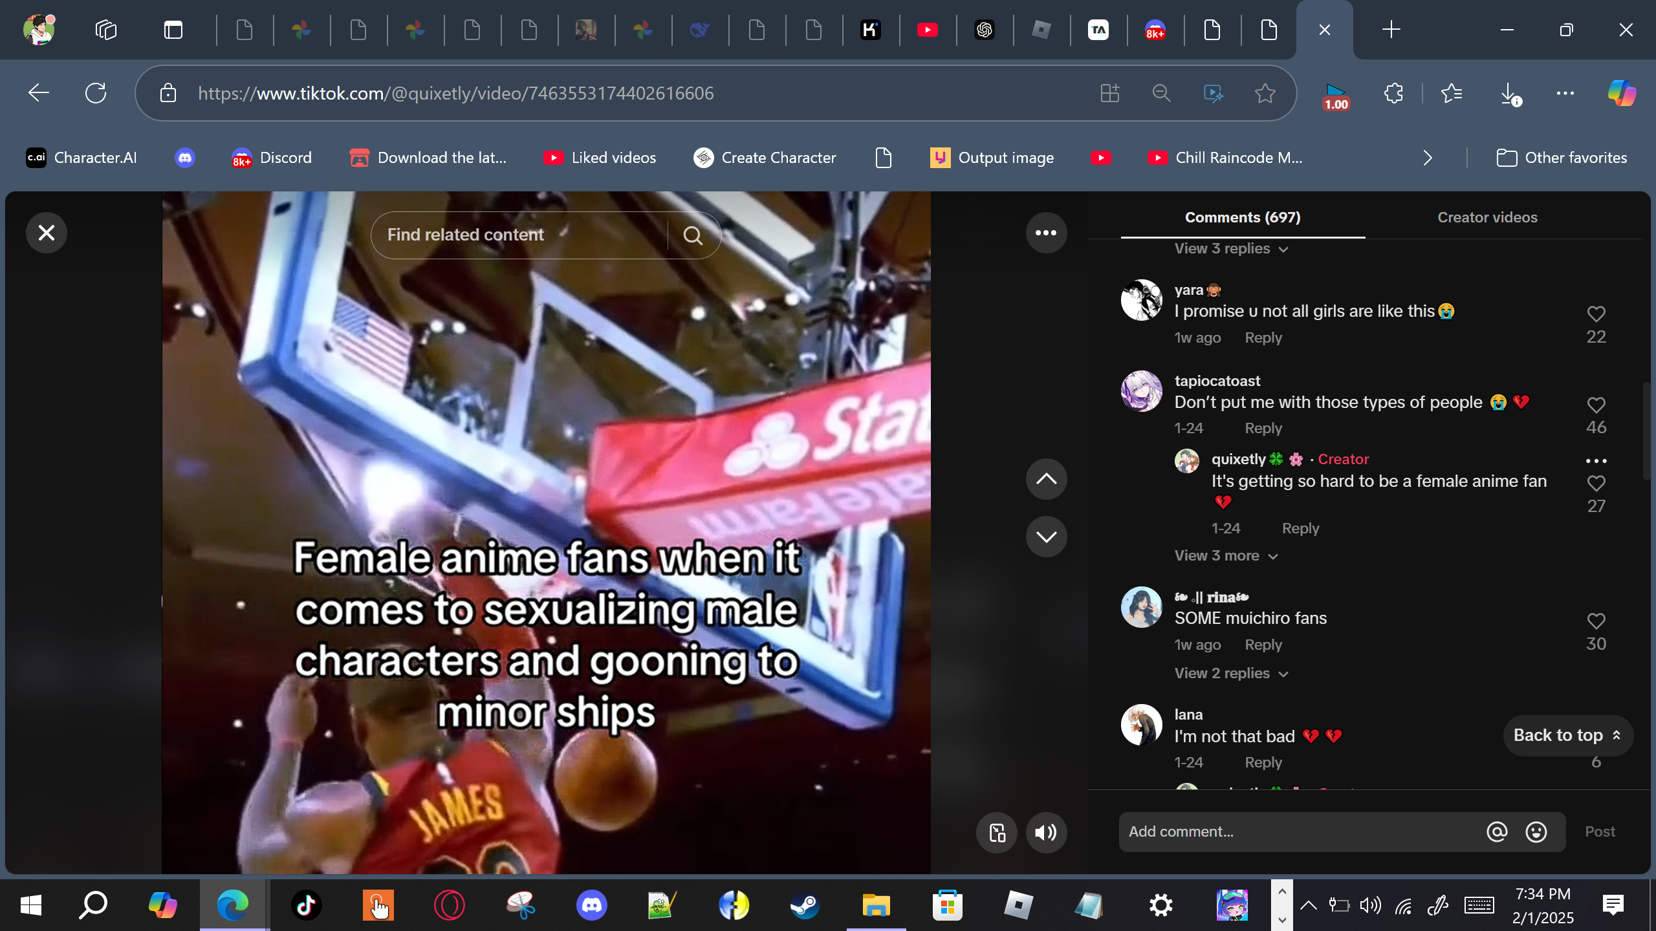Like tapiocatoast's comment with heart icon
The image size is (1656, 931).
[x=1596, y=405]
